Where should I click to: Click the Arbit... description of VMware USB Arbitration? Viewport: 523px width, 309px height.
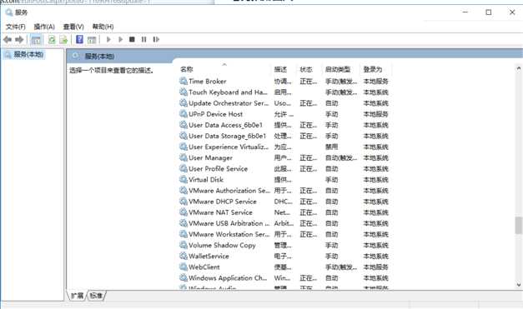click(284, 223)
